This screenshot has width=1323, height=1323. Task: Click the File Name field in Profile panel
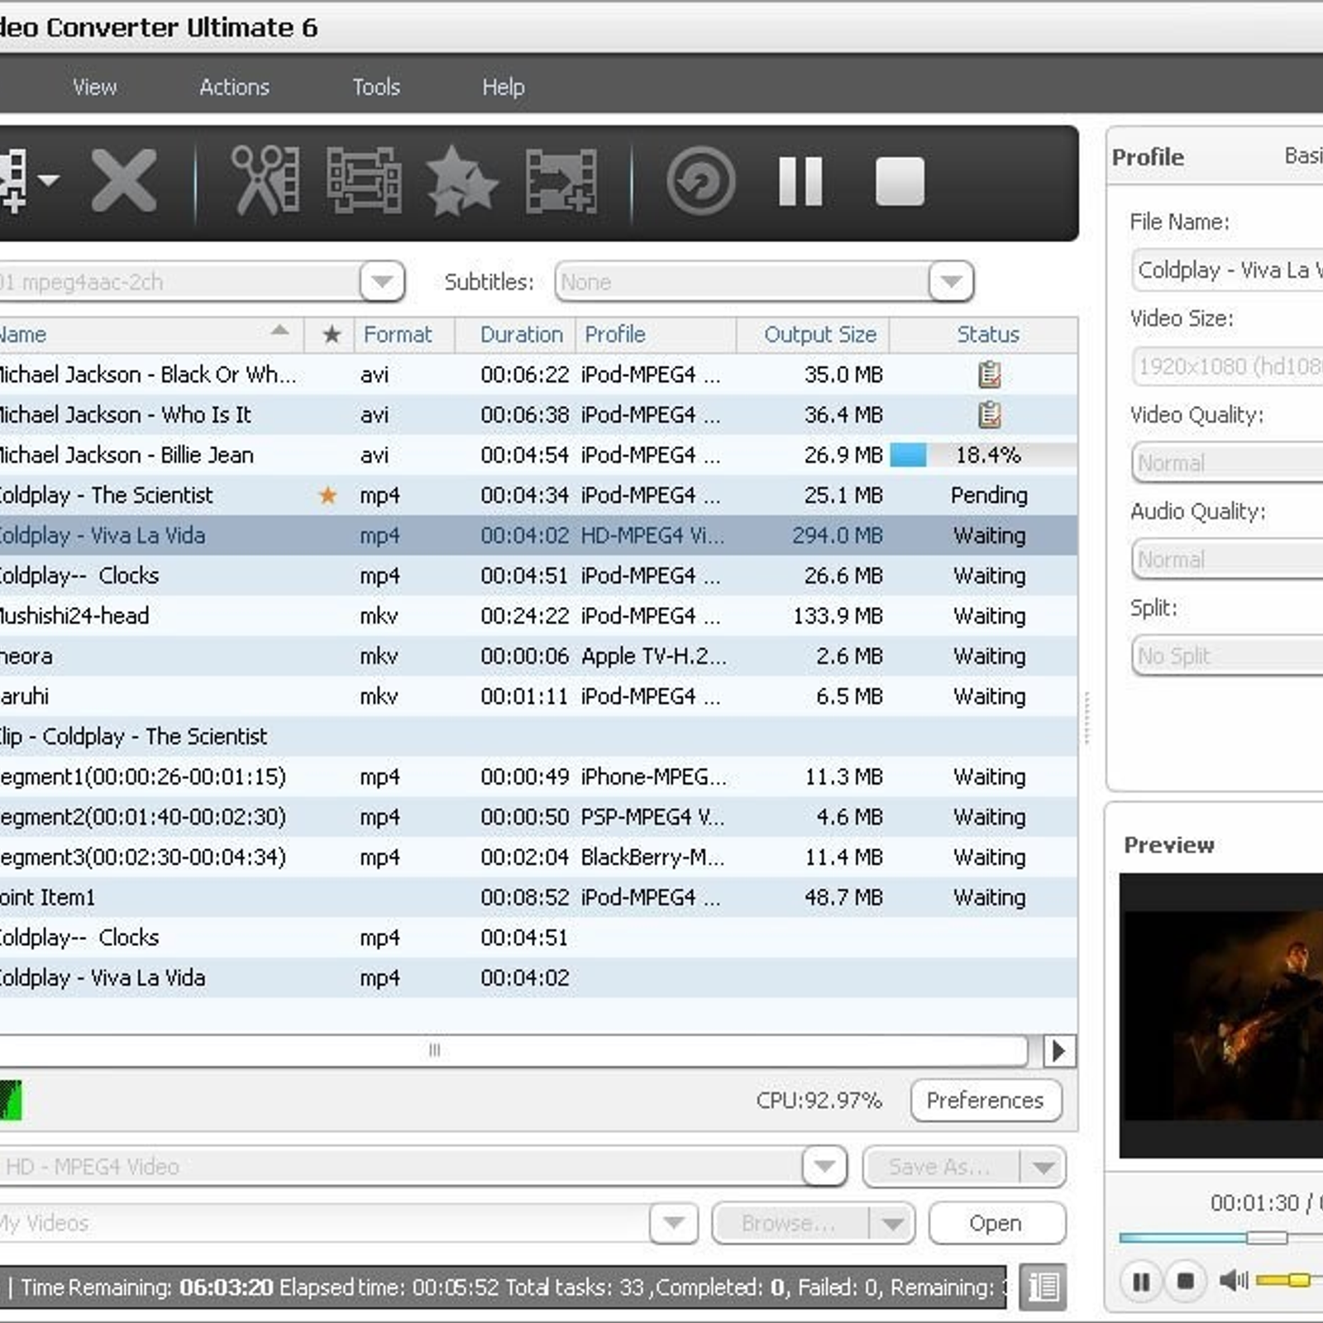pos(1227,270)
